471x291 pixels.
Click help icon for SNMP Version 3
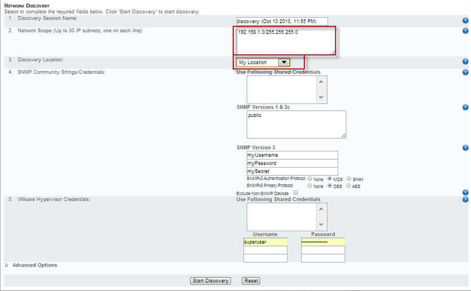tap(465, 147)
